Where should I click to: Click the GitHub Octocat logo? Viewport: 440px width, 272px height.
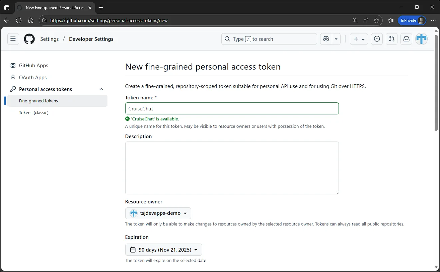pos(29,39)
